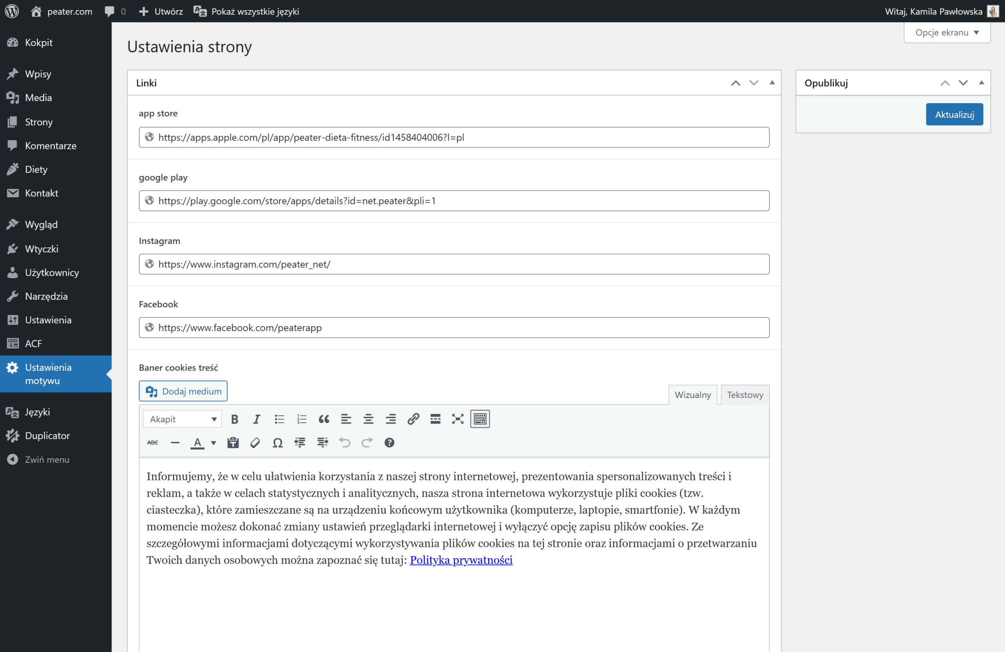
Task: Insert special character with Omega icon
Action: point(278,442)
